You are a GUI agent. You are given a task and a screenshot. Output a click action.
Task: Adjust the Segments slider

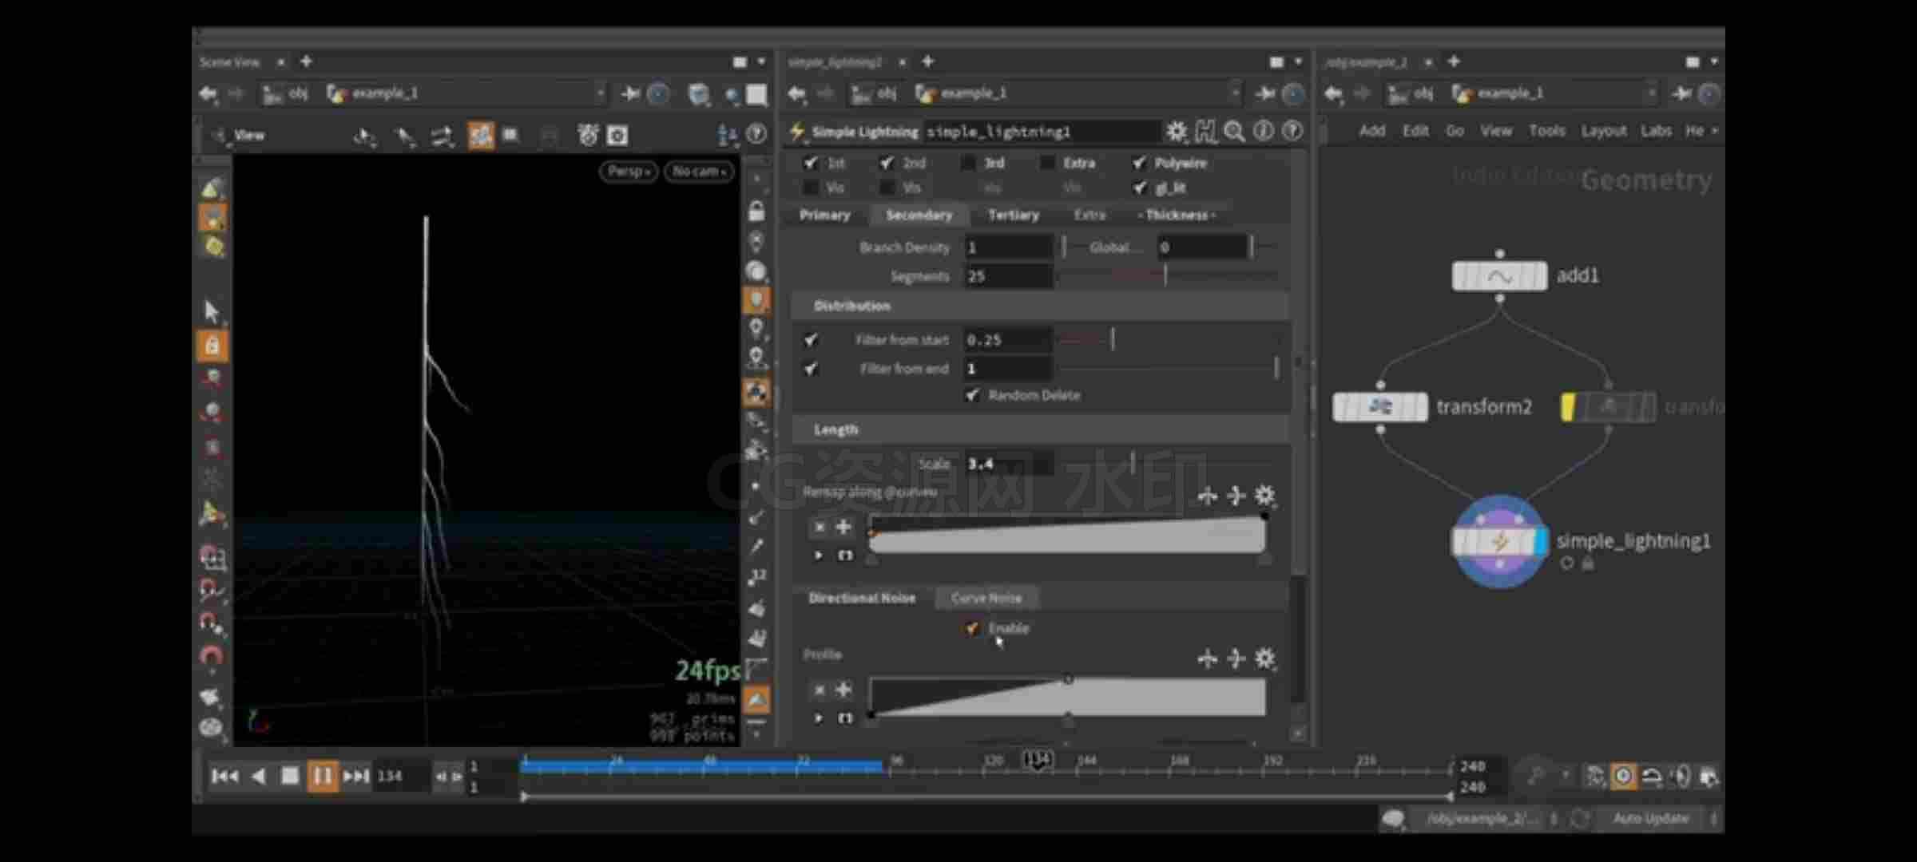(1167, 276)
